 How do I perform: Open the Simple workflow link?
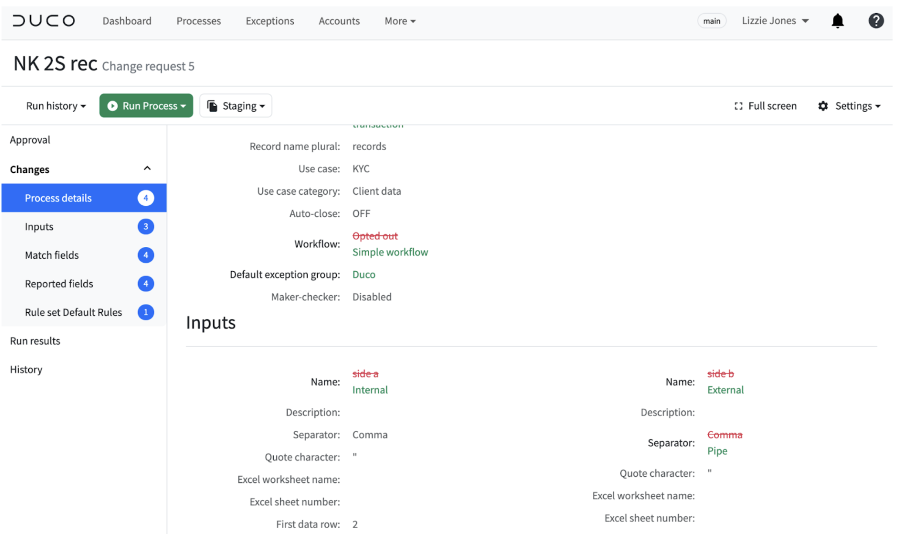(390, 252)
